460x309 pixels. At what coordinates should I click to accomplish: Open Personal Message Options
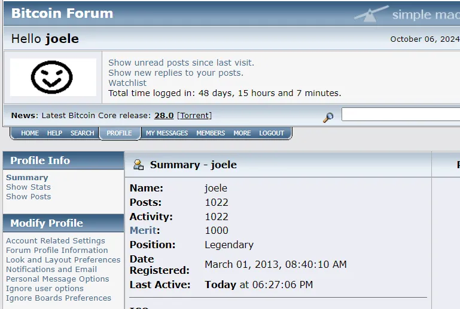pyautogui.click(x=57, y=279)
